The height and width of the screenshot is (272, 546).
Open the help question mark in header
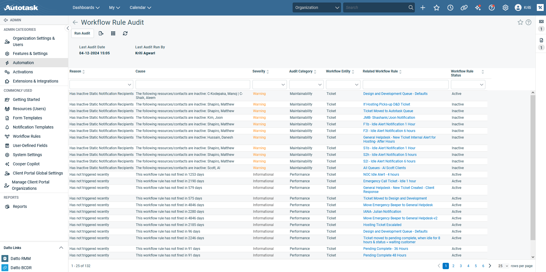coord(491,8)
